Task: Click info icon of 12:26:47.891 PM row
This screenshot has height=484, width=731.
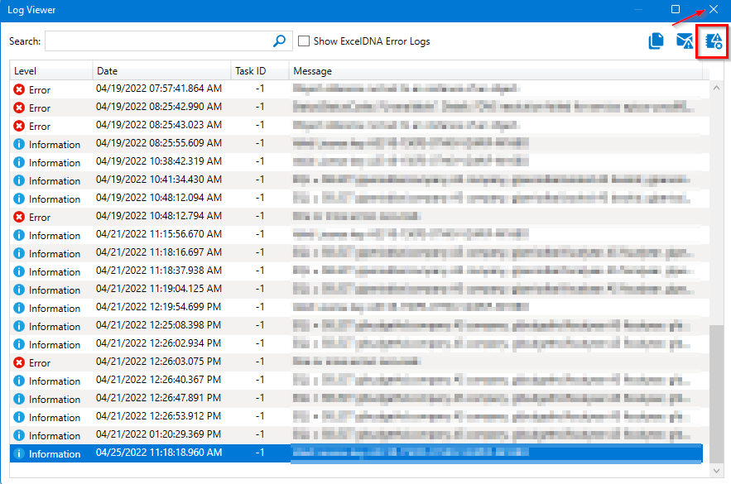Action: (x=19, y=399)
